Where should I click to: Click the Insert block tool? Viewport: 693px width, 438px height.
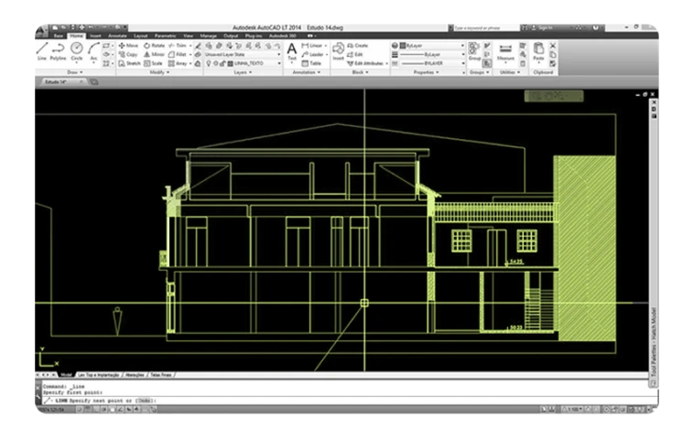338,51
